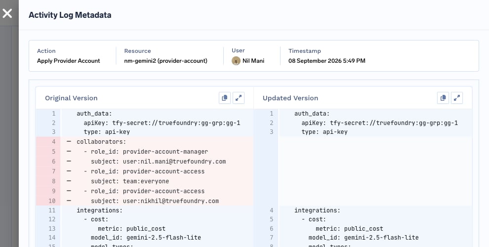Click the apiKey line in Updated Version
The height and width of the screenshot is (247, 489).
tap(380, 123)
